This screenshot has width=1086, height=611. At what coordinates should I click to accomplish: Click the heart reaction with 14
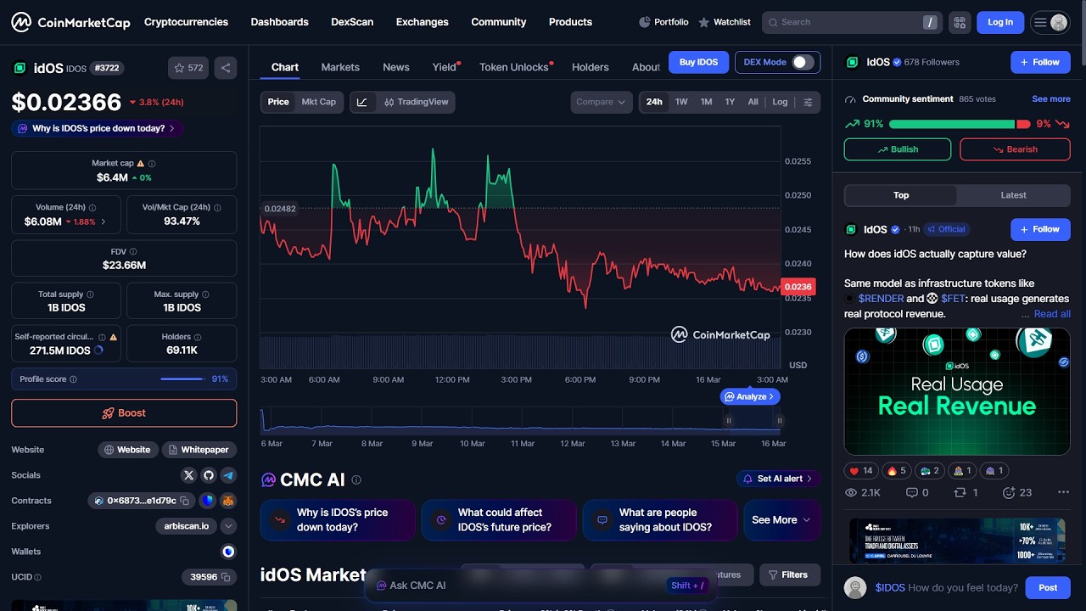[860, 470]
